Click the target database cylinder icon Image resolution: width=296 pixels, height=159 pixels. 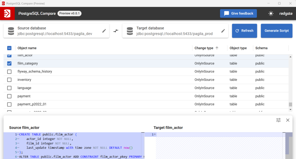click(x=130, y=31)
